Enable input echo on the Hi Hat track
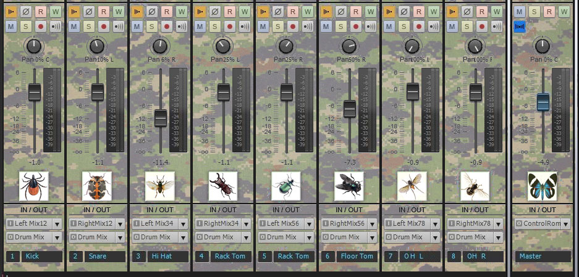Screen dimensions: 579x277 182,27
